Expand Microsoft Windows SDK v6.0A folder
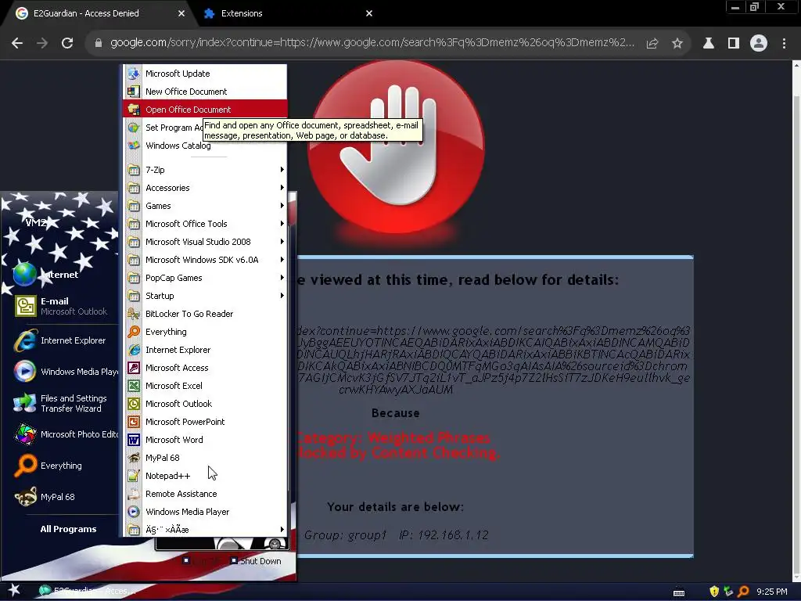The width and height of the screenshot is (801, 601). coord(204,260)
